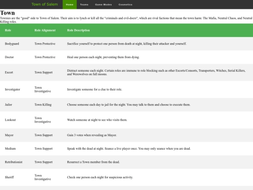Click Town Protective alignment in Bodyguard row

point(45,44)
